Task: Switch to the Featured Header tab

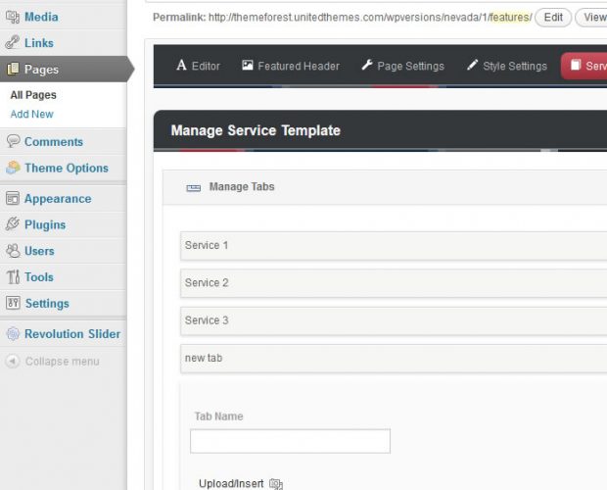Action: pos(291,67)
